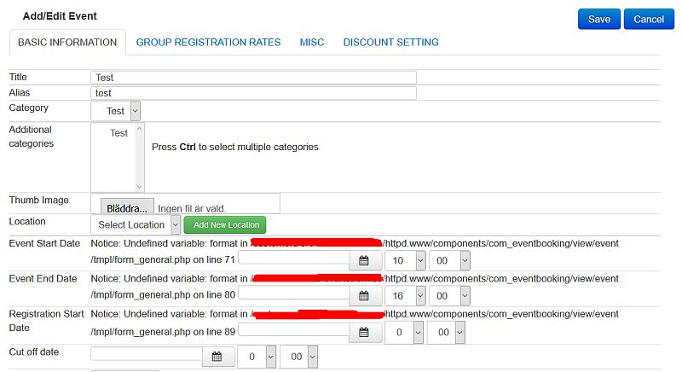Expand the Event End Date hour dropdown
Image resolution: width=682 pixels, height=372 pixels.
coord(405,296)
